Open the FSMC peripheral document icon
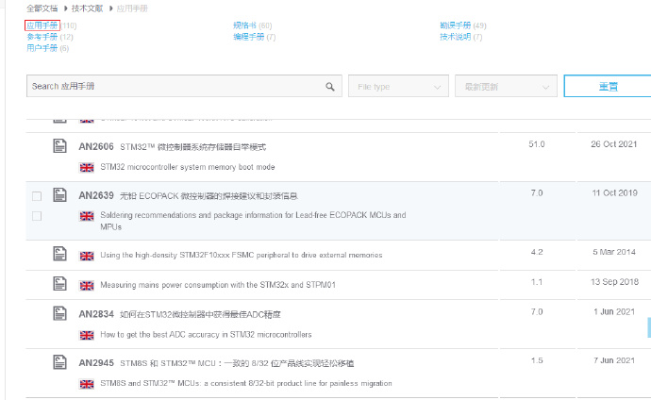 point(59,254)
